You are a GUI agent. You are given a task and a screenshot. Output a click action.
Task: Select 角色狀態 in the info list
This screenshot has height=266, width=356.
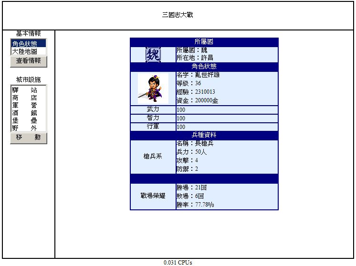[x=28, y=43]
